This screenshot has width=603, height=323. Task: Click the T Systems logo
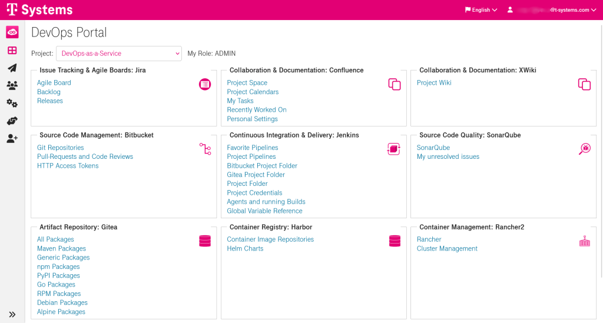coord(39,9)
